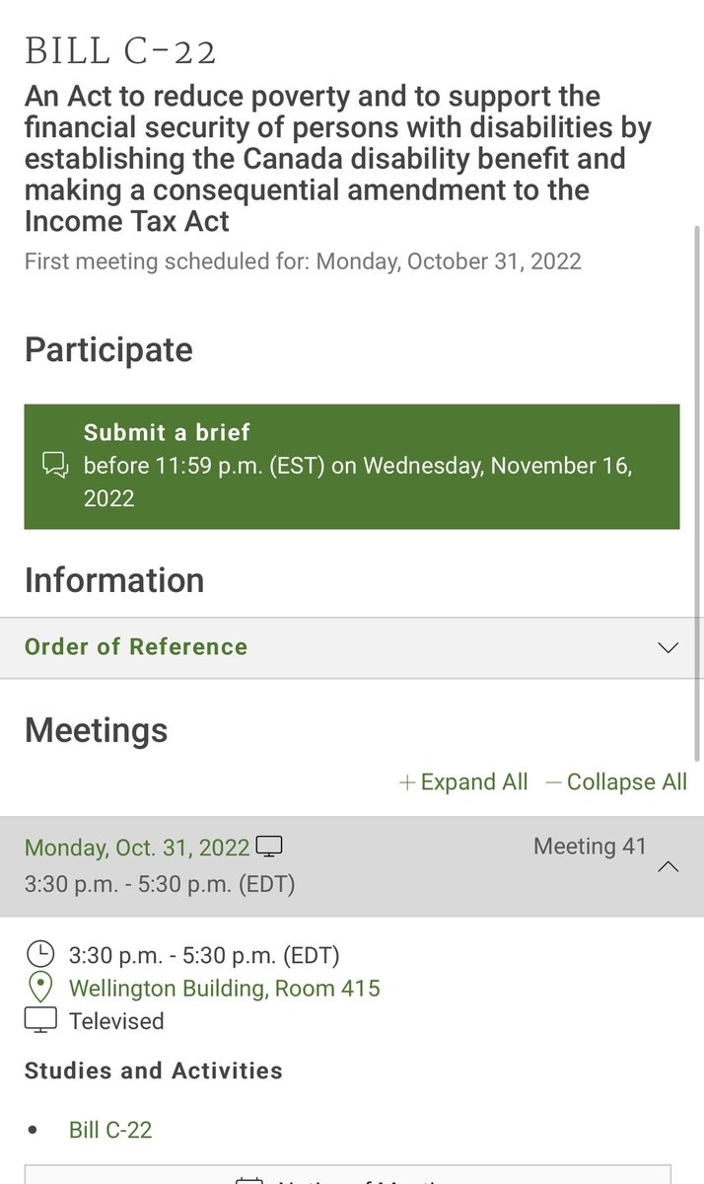Toggle the Order of Reference section label
The height and width of the screenshot is (1184, 704).
pos(136,647)
